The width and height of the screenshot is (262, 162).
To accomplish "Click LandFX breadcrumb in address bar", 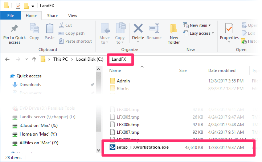I will (x=119, y=59).
